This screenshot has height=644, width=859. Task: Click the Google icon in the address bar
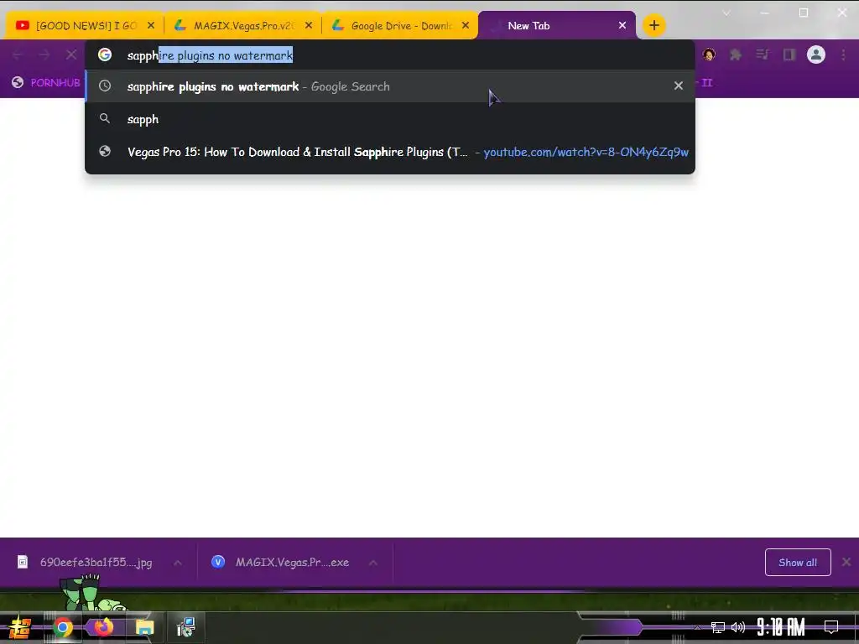tap(105, 55)
